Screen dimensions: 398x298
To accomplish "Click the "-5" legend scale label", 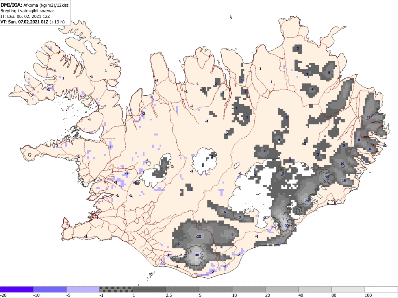I will (x=68, y=295).
